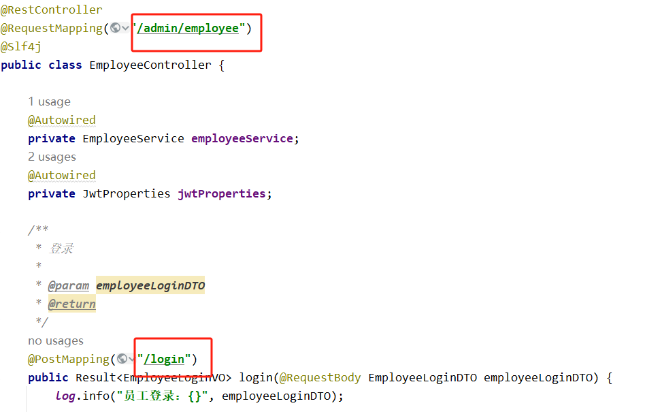Show the "1 usage" hint for employeeService

pos(49,101)
